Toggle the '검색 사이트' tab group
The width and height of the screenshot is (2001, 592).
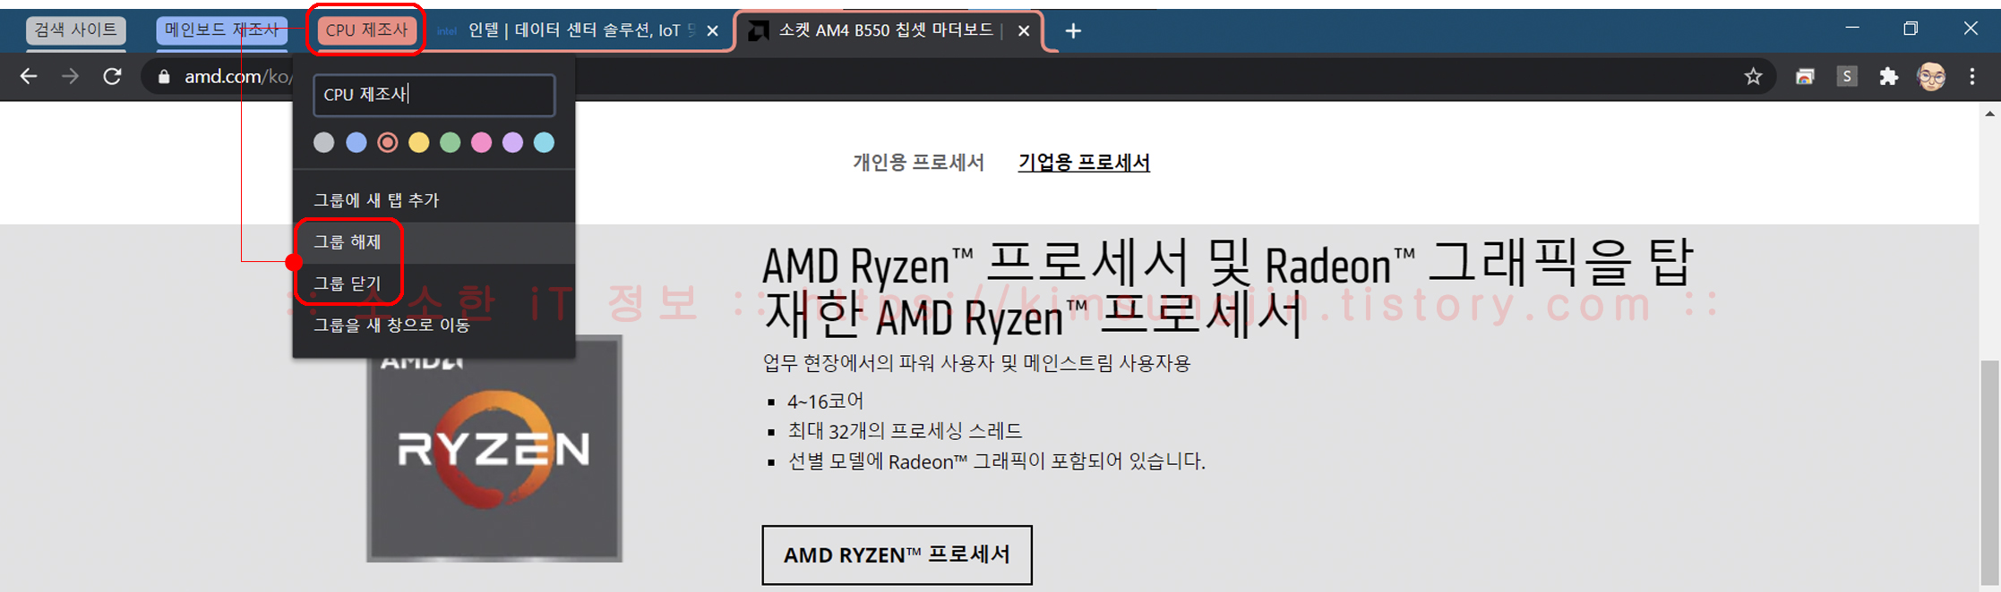point(76,30)
